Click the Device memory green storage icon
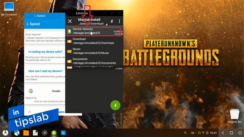Screen dimensions: 244x137 point(69,31)
